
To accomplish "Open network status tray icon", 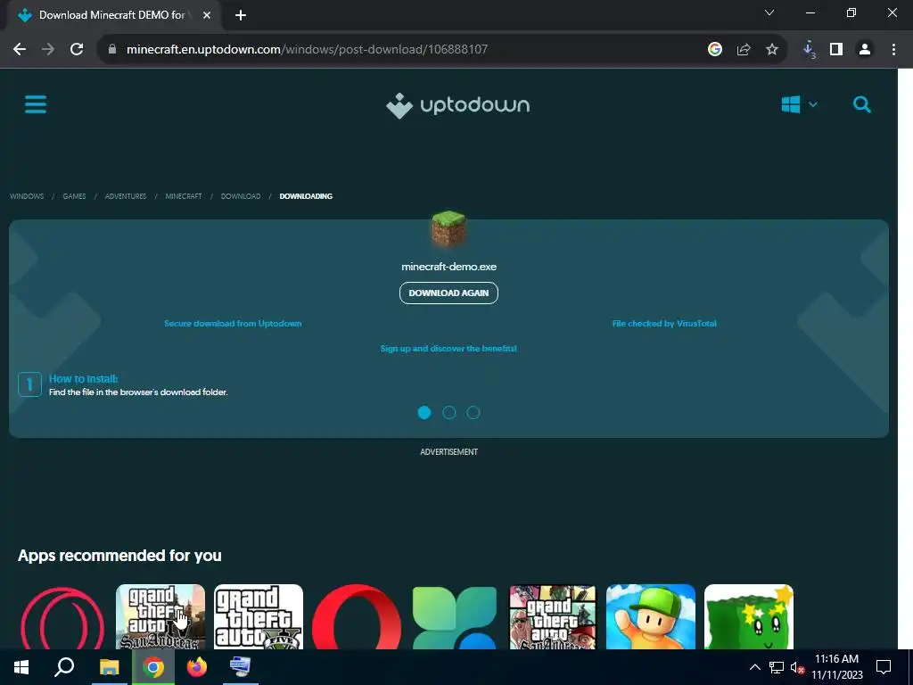I will tap(777, 667).
